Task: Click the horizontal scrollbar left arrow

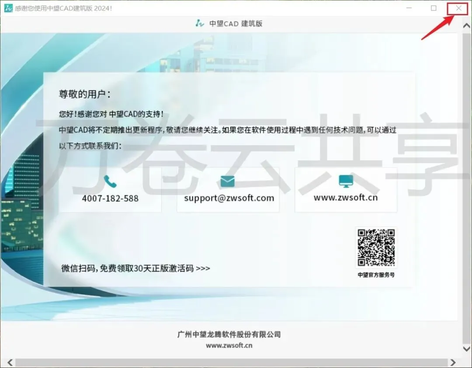Action: (x=10, y=363)
